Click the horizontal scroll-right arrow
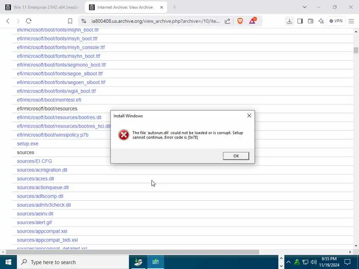The image size is (359, 269). [x=350, y=252]
